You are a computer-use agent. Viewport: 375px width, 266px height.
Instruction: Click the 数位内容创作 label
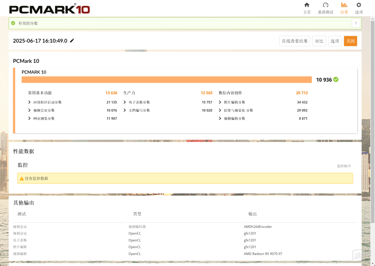(230, 93)
